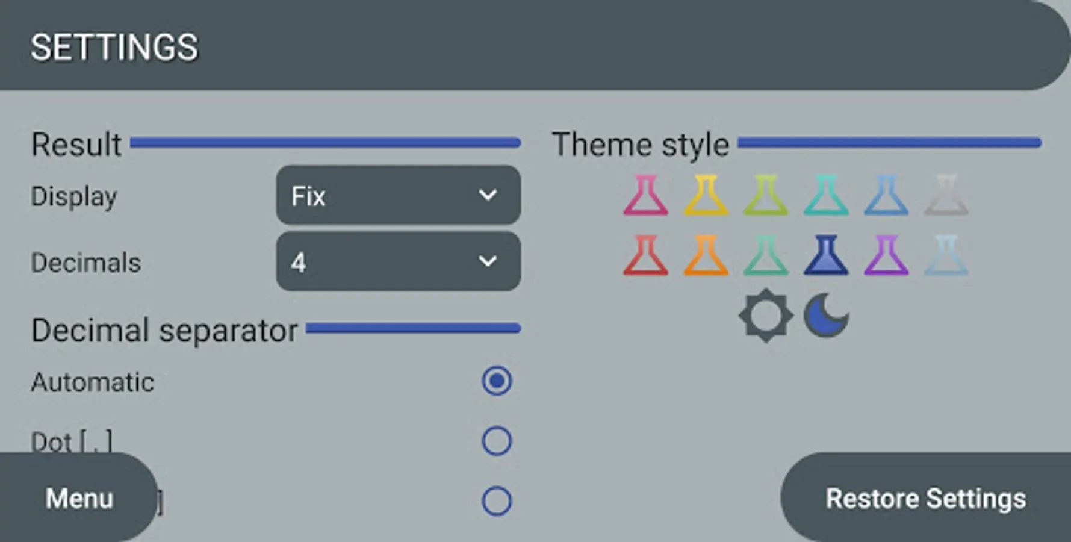Pick the dark navy flask theme
Image resolution: width=1071 pixels, height=542 pixels.
[x=826, y=256]
